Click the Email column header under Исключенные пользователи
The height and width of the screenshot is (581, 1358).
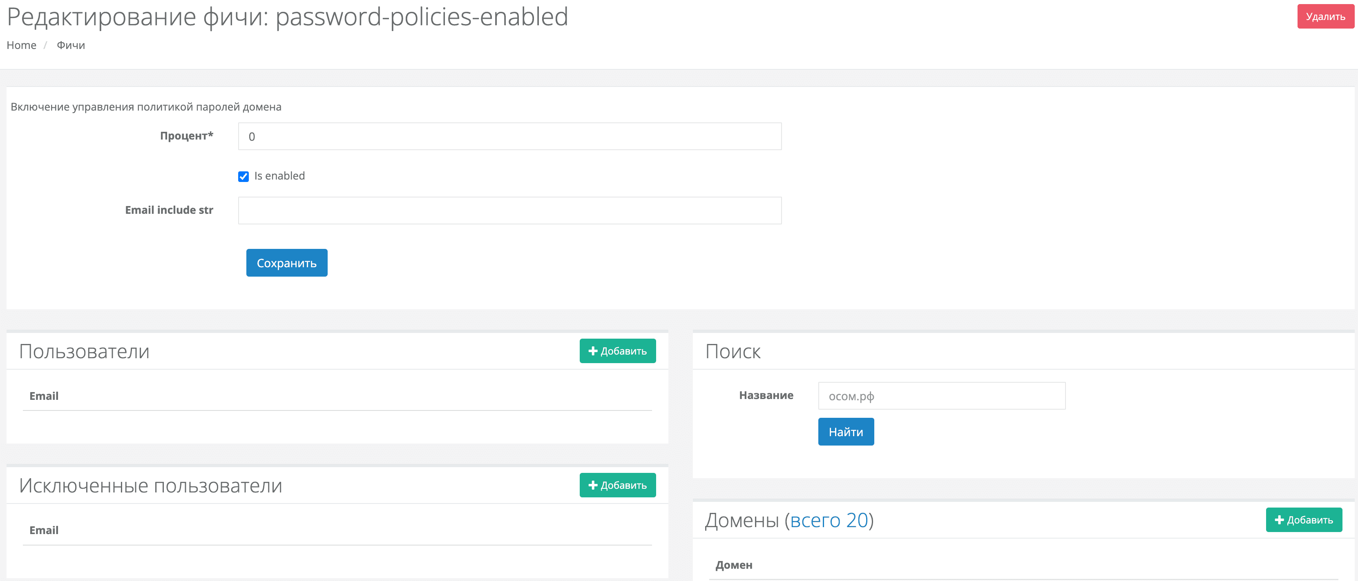(x=44, y=530)
